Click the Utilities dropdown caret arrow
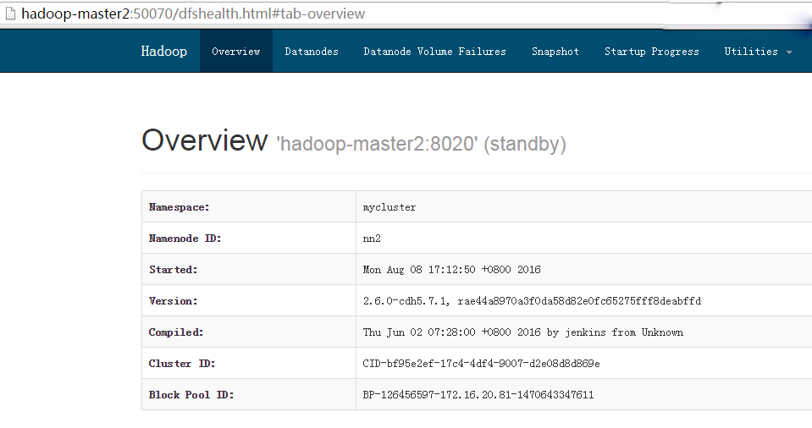 tap(789, 52)
